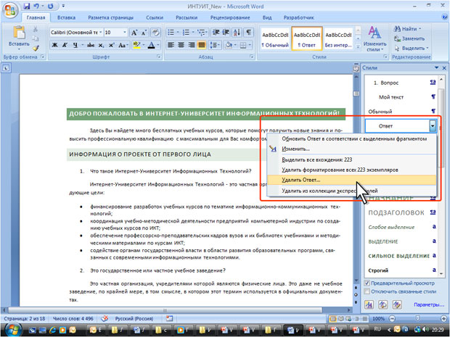
Task: Click the Align Text Right icon
Action: (192, 45)
